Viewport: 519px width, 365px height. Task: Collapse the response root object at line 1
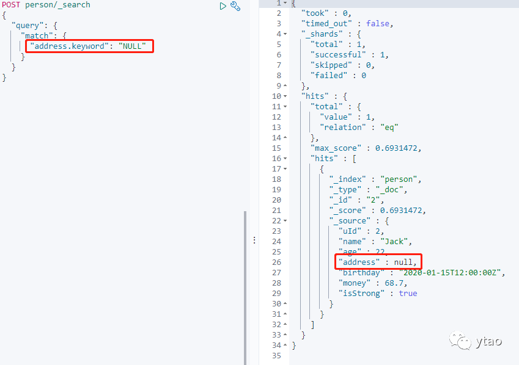tap(285, 2)
